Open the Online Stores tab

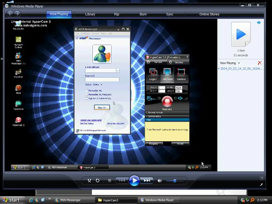(x=209, y=14)
